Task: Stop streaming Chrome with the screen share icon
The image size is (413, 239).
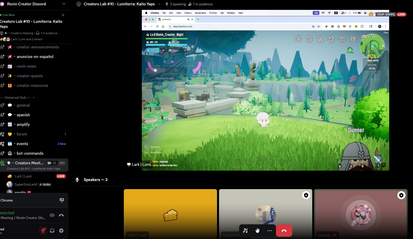Action: tap(62, 200)
